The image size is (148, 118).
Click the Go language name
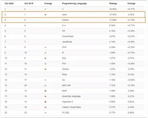tap(63, 80)
